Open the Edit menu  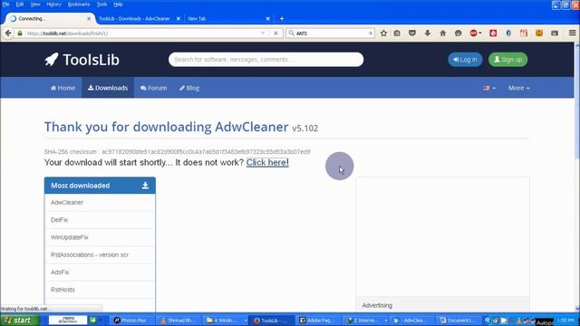(20, 5)
